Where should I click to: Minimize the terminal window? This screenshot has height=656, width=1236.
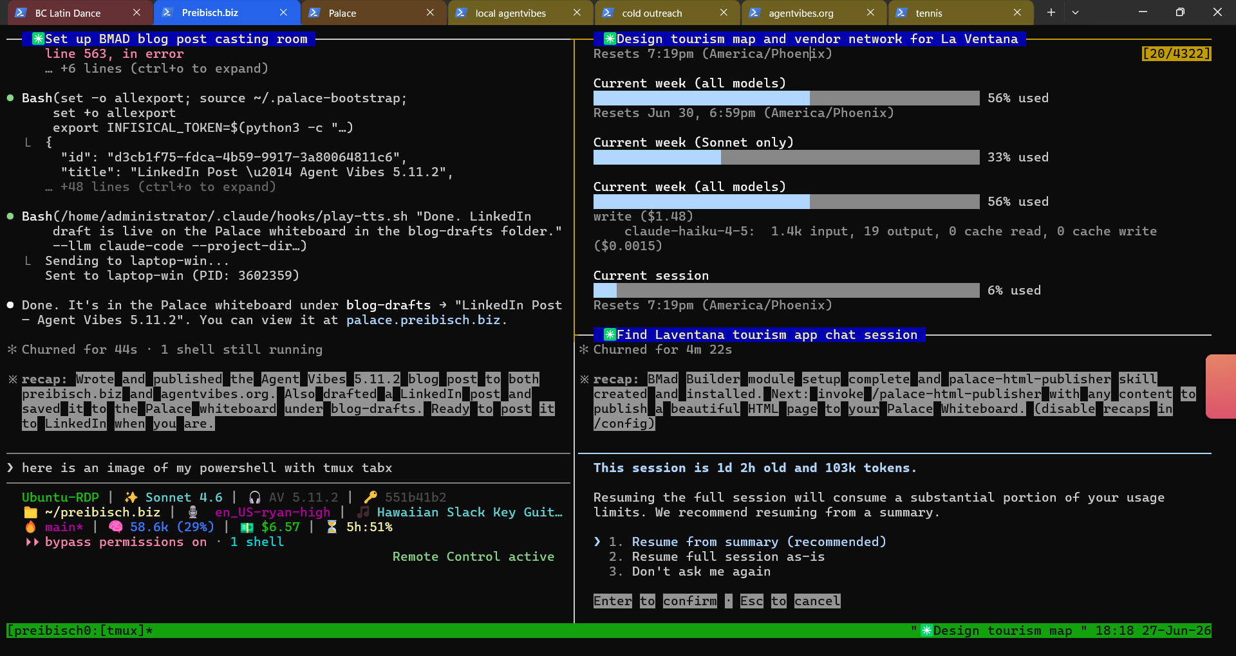coord(1143,12)
